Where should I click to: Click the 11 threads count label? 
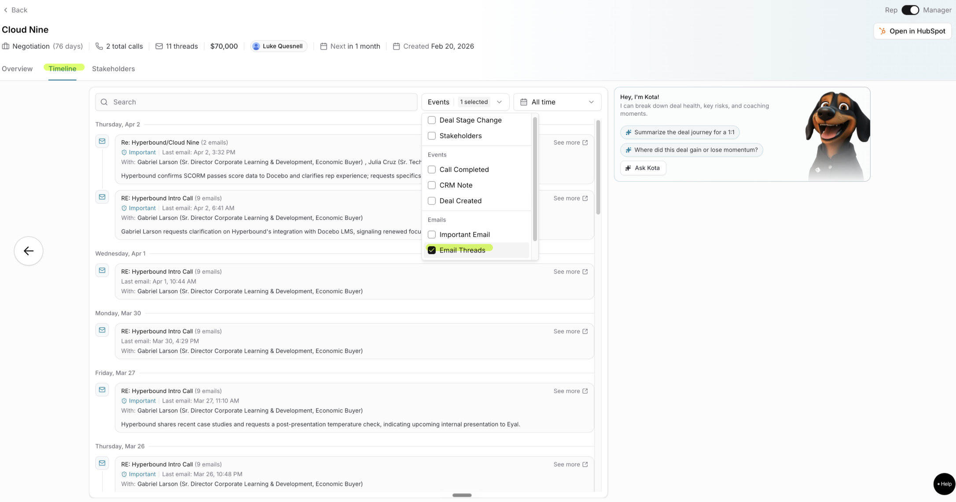[182, 46]
